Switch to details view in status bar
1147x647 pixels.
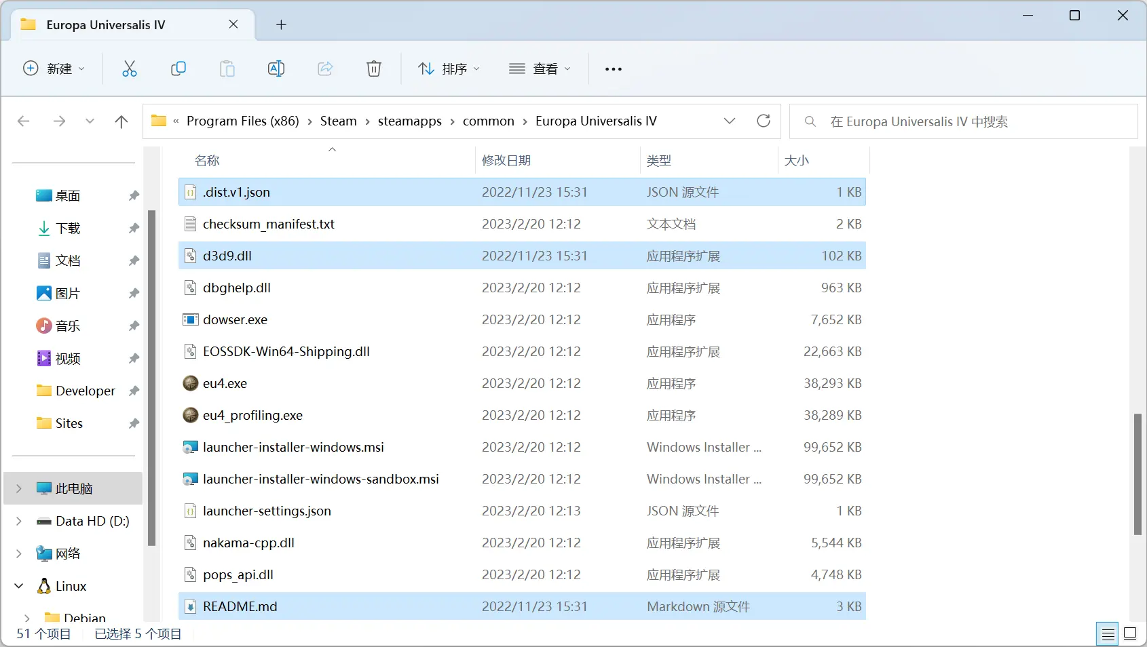(x=1108, y=634)
